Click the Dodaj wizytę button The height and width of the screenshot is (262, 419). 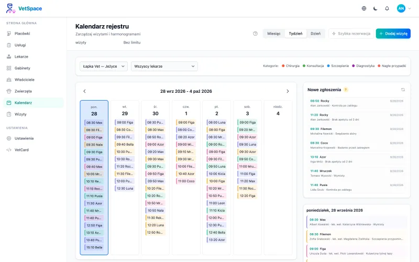[393, 34]
